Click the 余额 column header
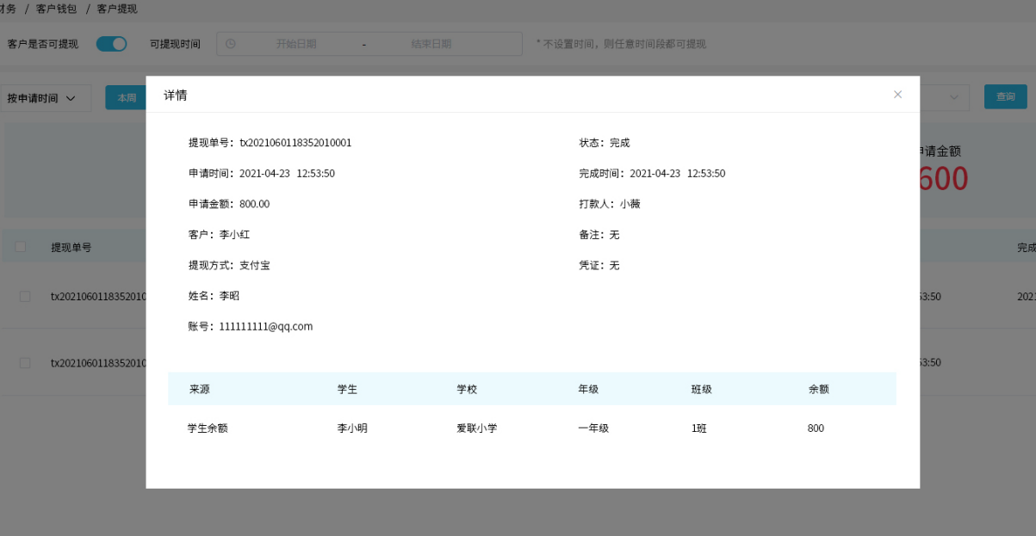 pyautogui.click(x=818, y=390)
